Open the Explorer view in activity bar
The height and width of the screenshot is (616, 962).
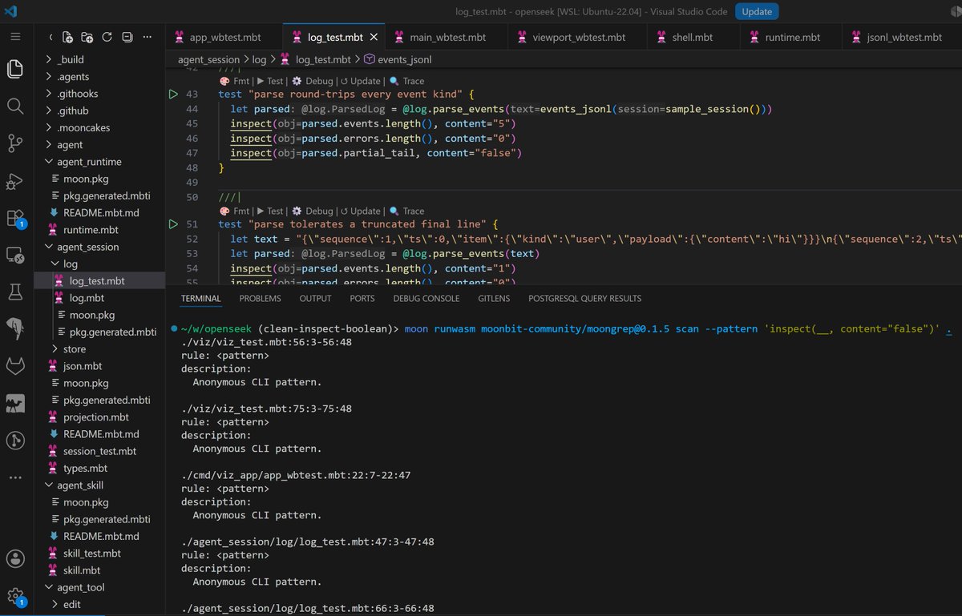[x=14, y=69]
